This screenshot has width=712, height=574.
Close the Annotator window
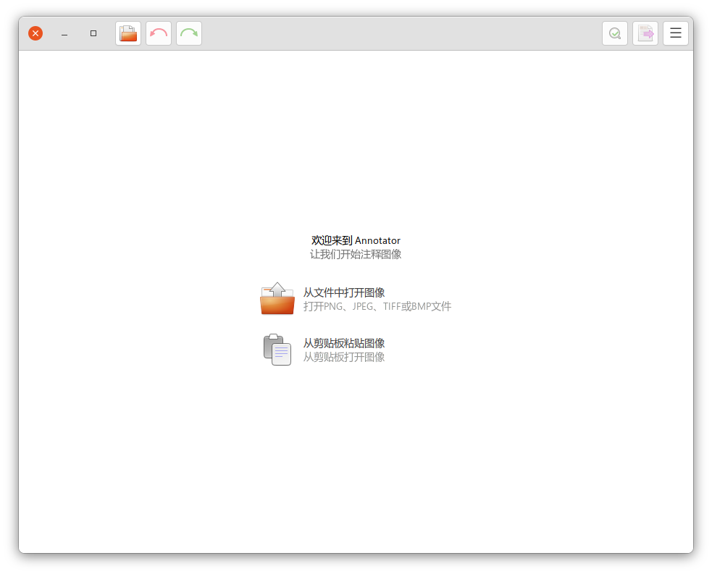(x=35, y=33)
